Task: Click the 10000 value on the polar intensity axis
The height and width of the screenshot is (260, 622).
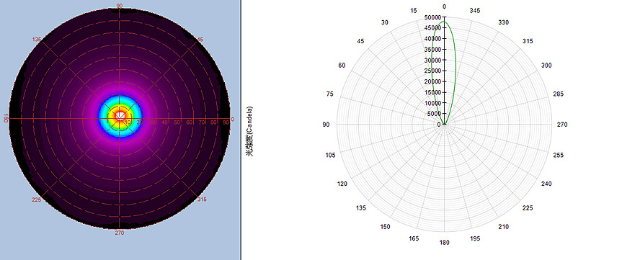Action: coord(432,103)
